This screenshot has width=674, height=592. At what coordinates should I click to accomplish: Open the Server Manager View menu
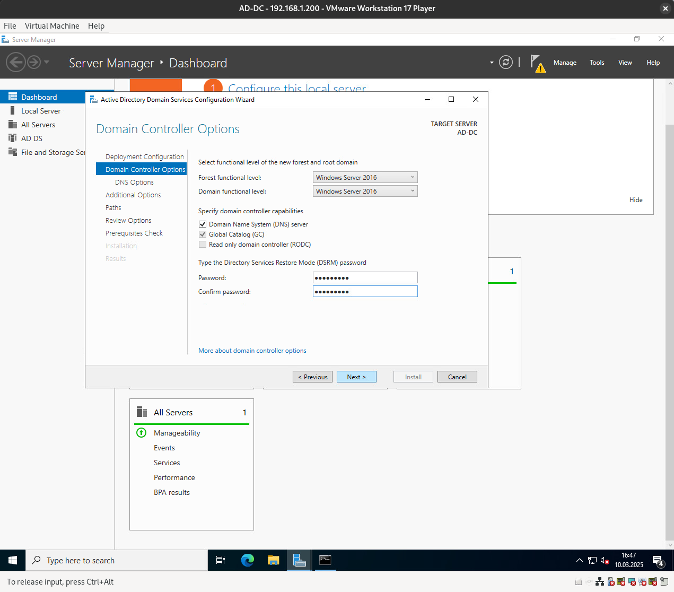(625, 63)
